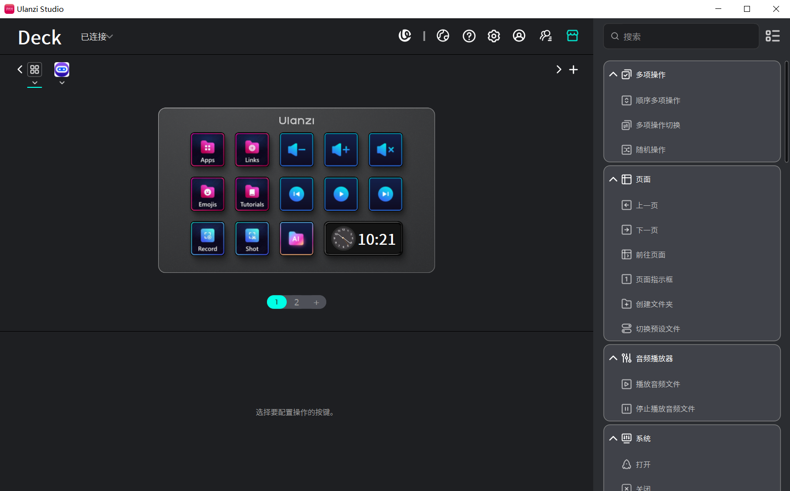This screenshot has width=790, height=491.
Task: Open the Emojis folder key
Action: (x=208, y=194)
